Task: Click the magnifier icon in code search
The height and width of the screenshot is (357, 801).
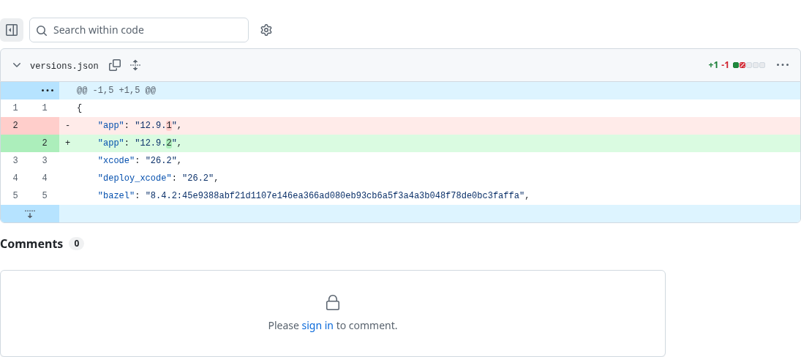Action: click(x=42, y=30)
